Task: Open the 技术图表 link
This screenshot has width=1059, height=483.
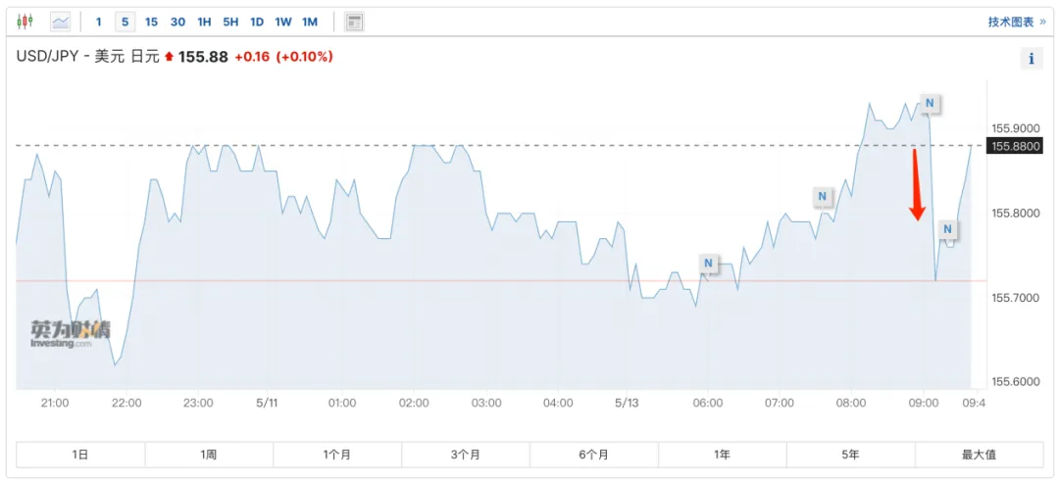Action: tap(1016, 22)
